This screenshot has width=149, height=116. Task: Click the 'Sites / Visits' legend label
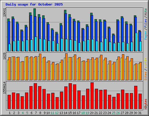146,69
